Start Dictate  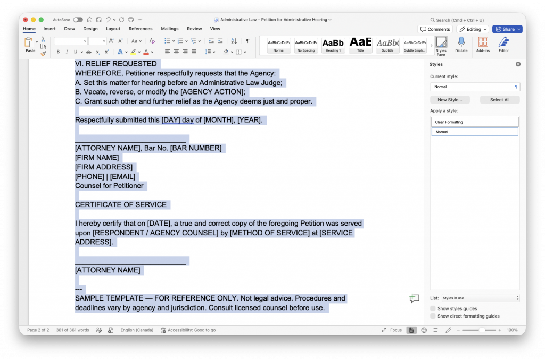pos(461,45)
